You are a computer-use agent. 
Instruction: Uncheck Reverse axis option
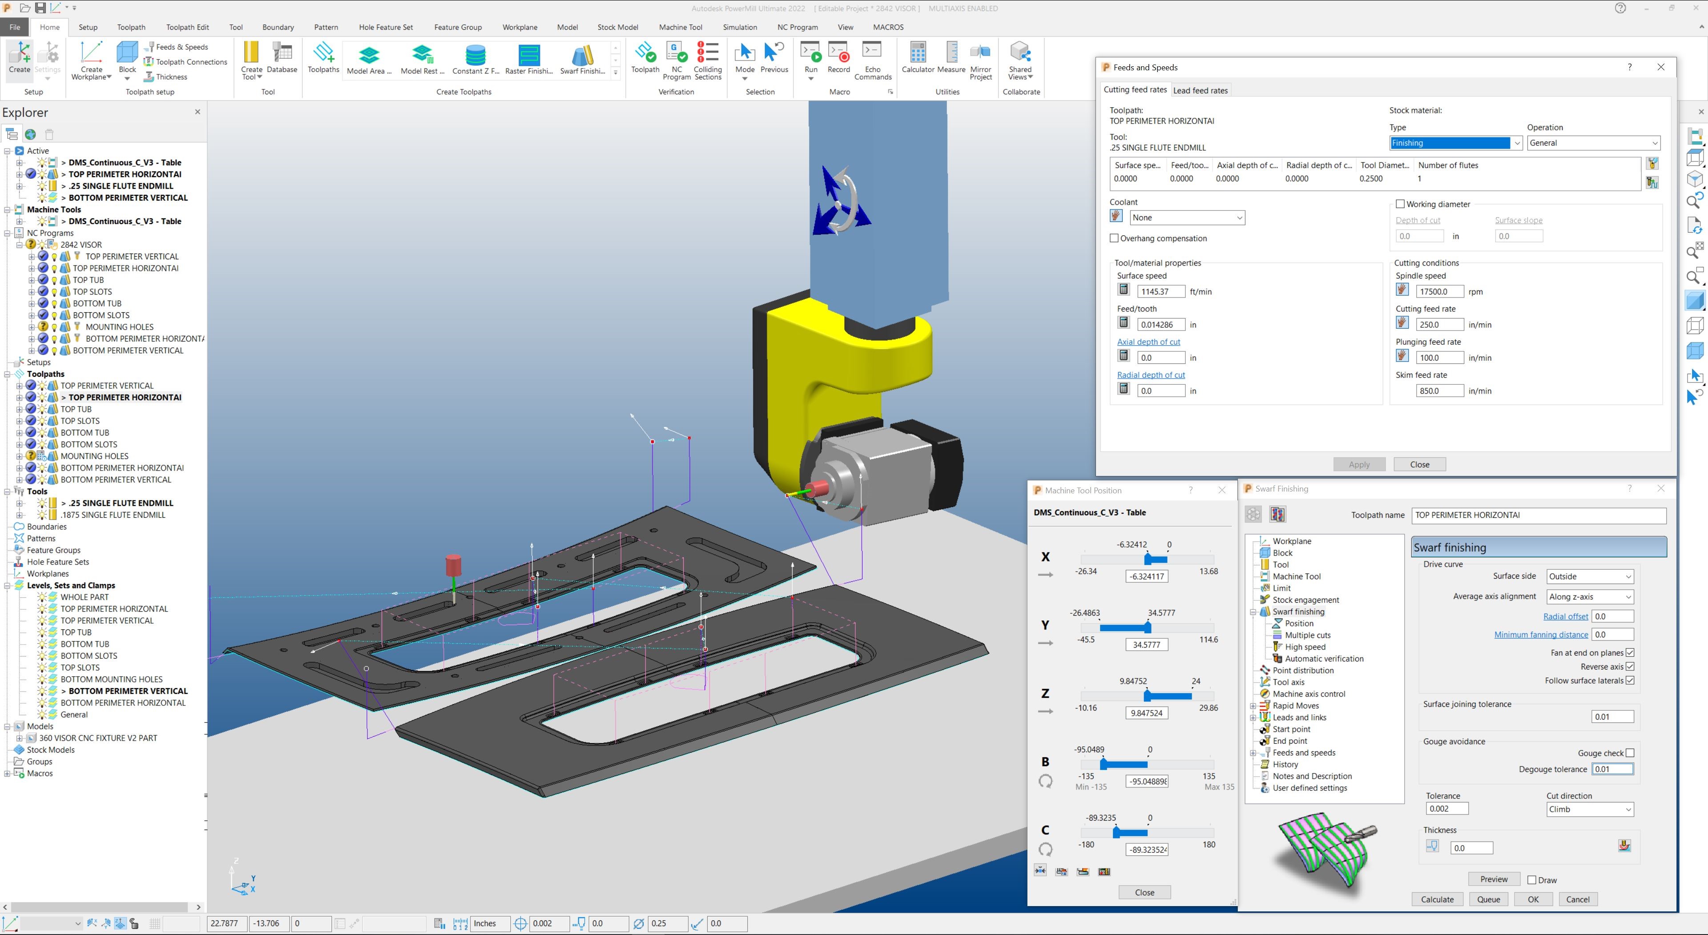click(1630, 666)
